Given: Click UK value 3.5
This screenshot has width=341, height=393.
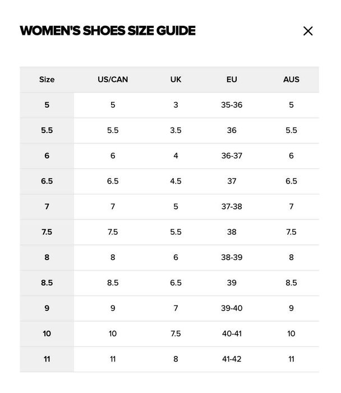Looking at the screenshot, I should 176,130.
